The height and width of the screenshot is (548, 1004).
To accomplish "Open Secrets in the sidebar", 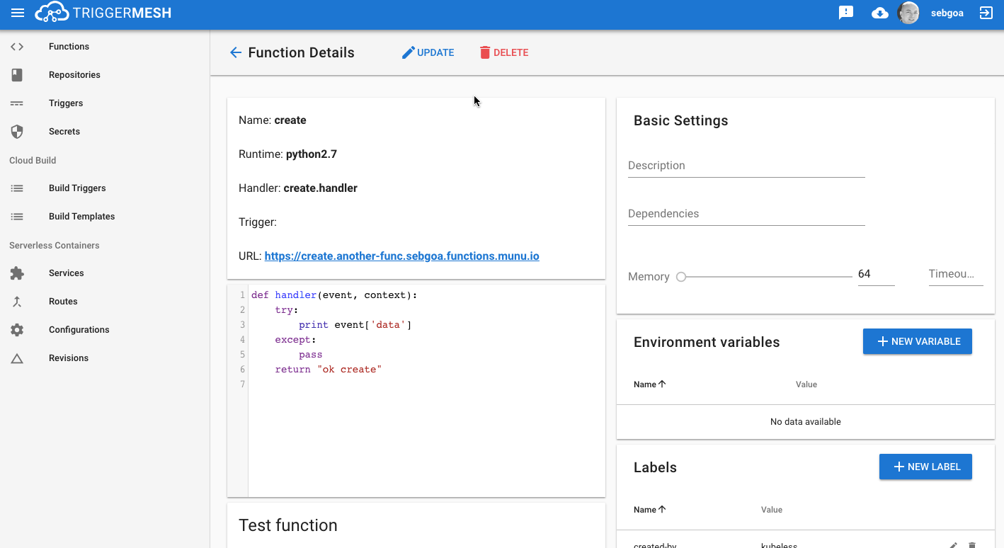I will pyautogui.click(x=64, y=132).
